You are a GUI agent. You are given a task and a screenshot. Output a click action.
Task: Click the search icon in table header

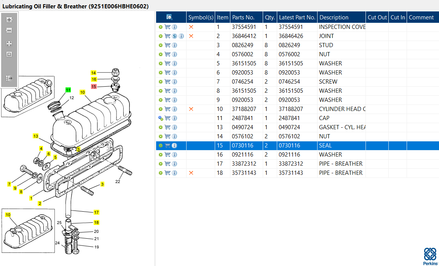(x=169, y=17)
